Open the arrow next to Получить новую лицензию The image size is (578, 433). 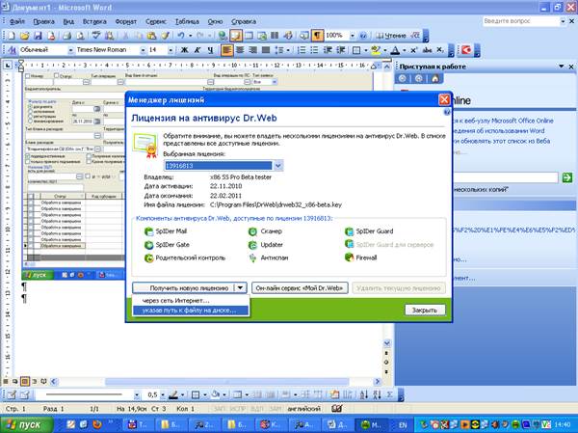tap(240, 288)
